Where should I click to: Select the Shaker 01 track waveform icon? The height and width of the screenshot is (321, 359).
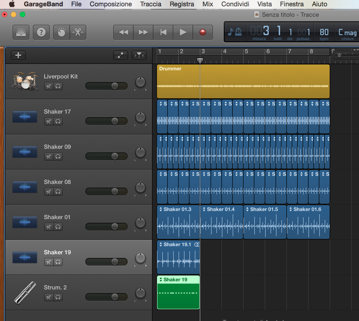tap(25, 222)
